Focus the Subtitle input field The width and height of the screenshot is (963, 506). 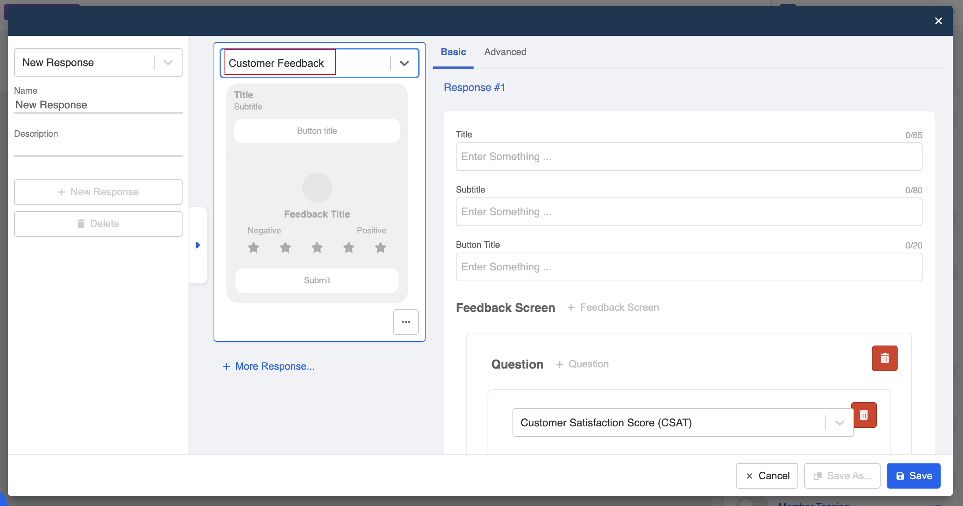[x=689, y=212]
